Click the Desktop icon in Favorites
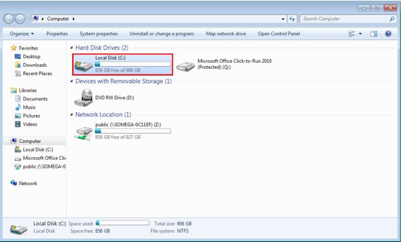Image resolution: width=401 pixels, height=242 pixels. click(17, 57)
